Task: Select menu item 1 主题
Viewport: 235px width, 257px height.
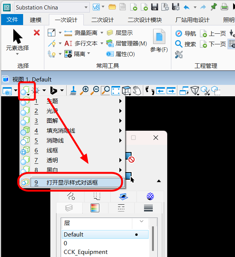Action: (72, 101)
